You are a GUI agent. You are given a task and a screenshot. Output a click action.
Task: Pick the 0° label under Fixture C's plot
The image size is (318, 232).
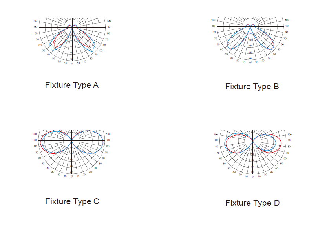[x=72, y=177]
